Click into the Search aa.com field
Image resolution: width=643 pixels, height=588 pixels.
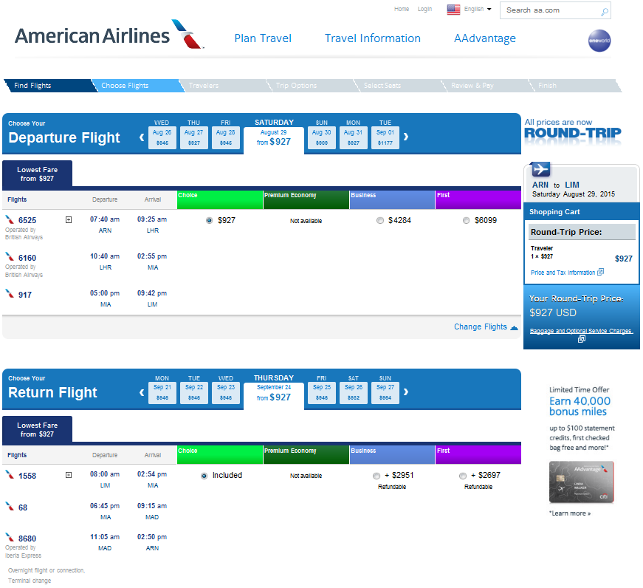(x=550, y=10)
